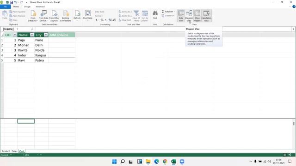This screenshot has width=296, height=166.
Task: Open Existing Connections
Action: click(x=66, y=16)
